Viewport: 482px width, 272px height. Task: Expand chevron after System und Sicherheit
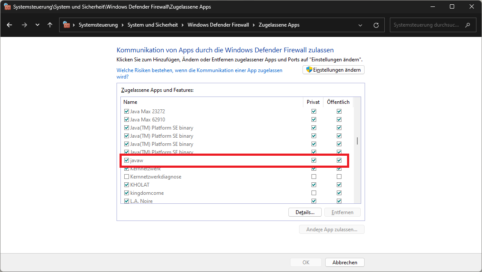point(183,25)
